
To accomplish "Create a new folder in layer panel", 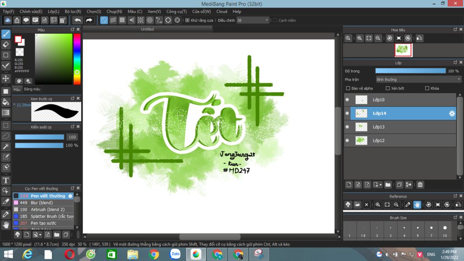I will 388,185.
